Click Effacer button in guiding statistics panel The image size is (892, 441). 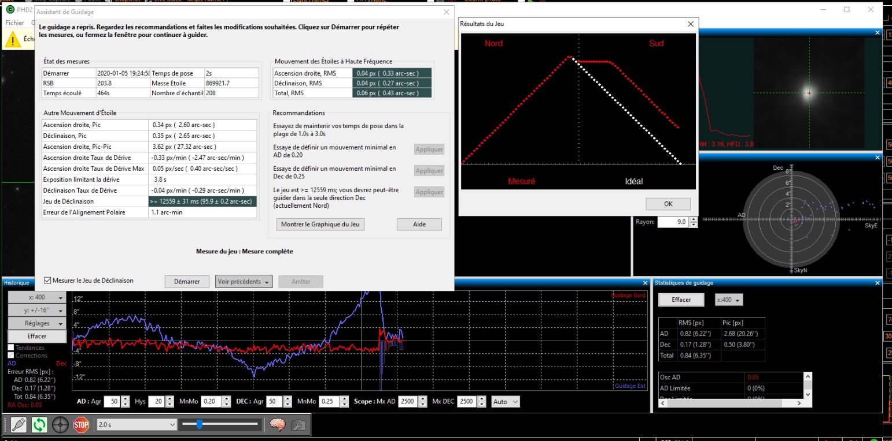click(681, 300)
